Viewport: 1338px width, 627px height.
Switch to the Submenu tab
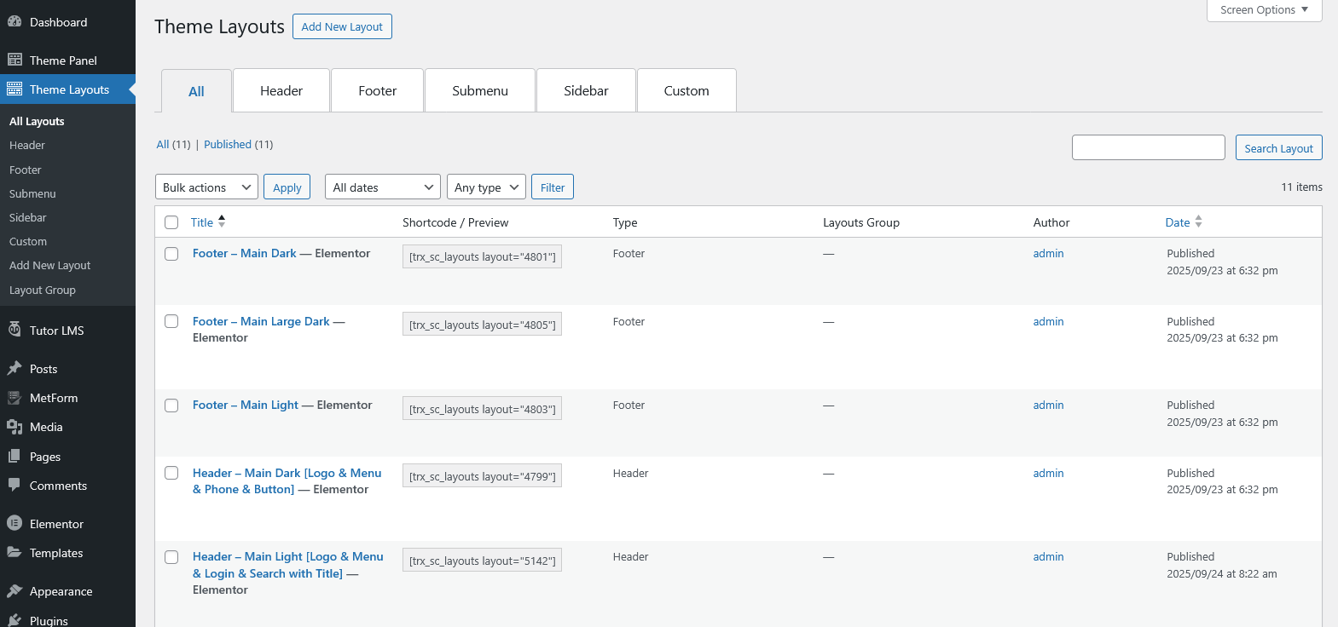tap(480, 91)
